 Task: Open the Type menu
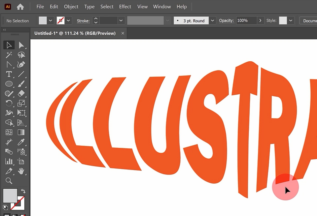(89, 7)
